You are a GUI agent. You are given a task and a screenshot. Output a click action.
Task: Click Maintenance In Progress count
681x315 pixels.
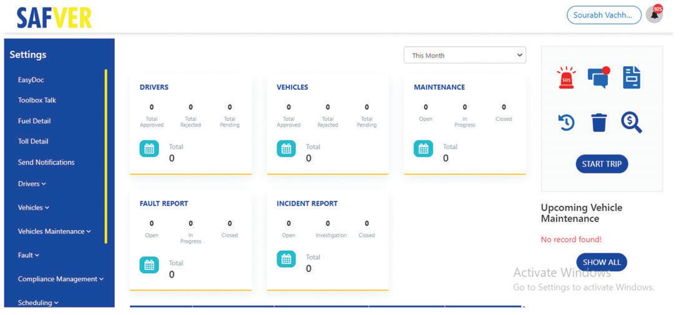pyautogui.click(x=464, y=107)
